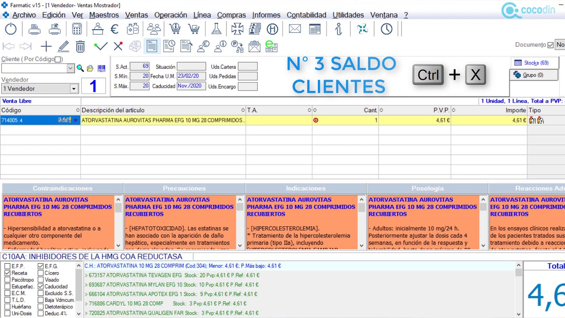
Task: Click the circled H icon
Action: click(x=272, y=29)
